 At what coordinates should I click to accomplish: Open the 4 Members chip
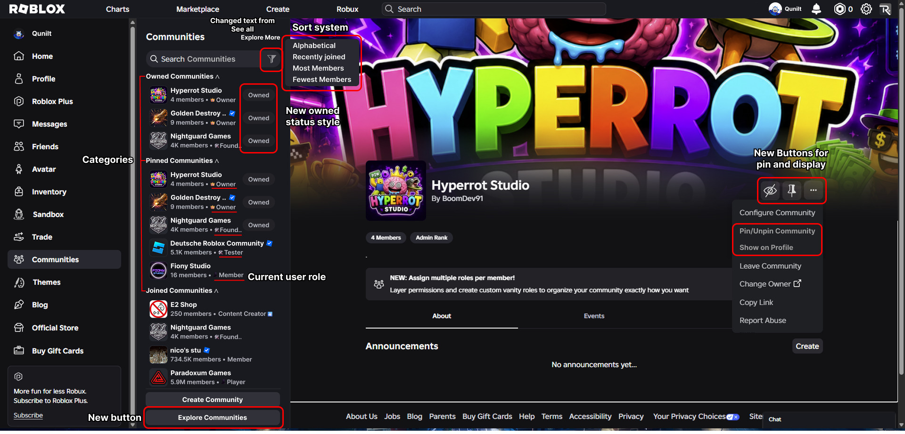[x=386, y=238]
